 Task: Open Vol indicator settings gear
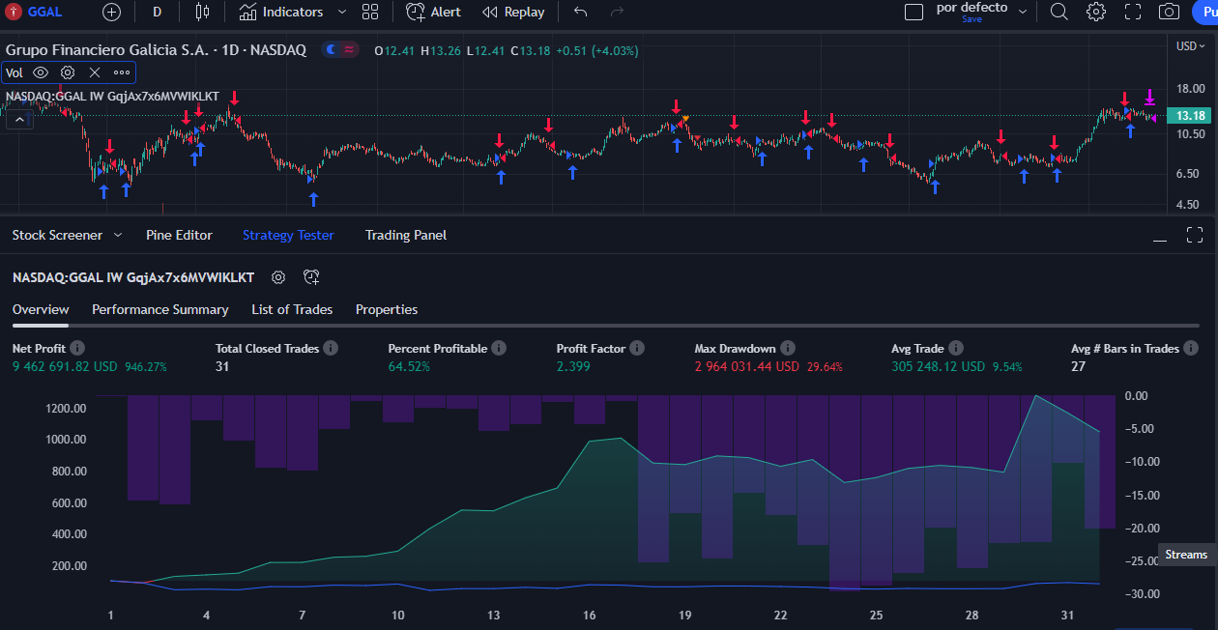(68, 72)
